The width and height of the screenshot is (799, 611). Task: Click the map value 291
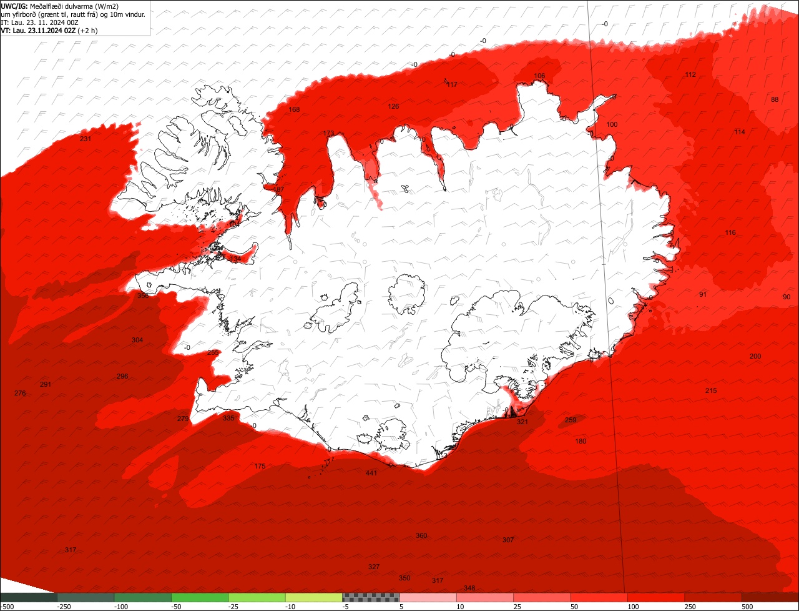pyautogui.click(x=46, y=385)
